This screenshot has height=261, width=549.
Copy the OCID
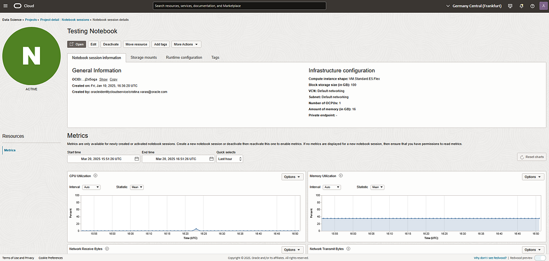tap(114, 80)
